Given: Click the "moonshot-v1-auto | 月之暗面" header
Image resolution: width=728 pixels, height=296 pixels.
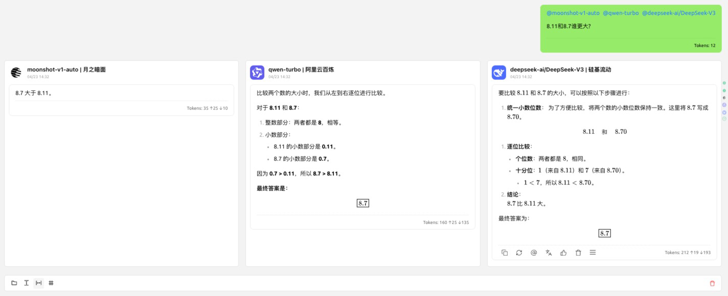Looking at the screenshot, I should pyautogui.click(x=66, y=69).
